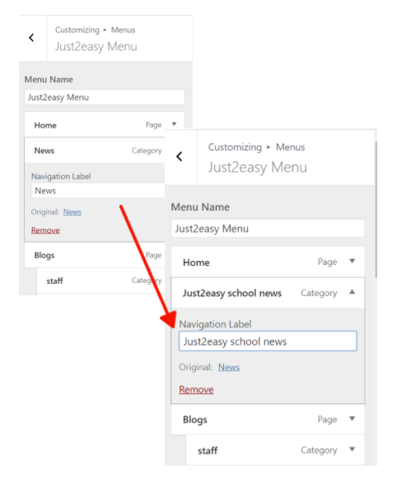
Task: Select the staff sub-item in the left panel
Action: (x=101, y=281)
